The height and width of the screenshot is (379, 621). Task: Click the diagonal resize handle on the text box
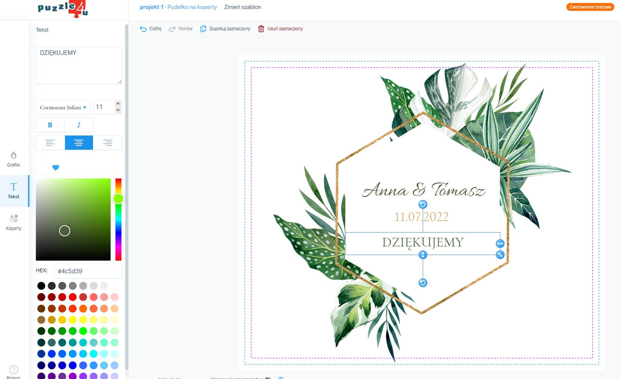pyautogui.click(x=500, y=255)
